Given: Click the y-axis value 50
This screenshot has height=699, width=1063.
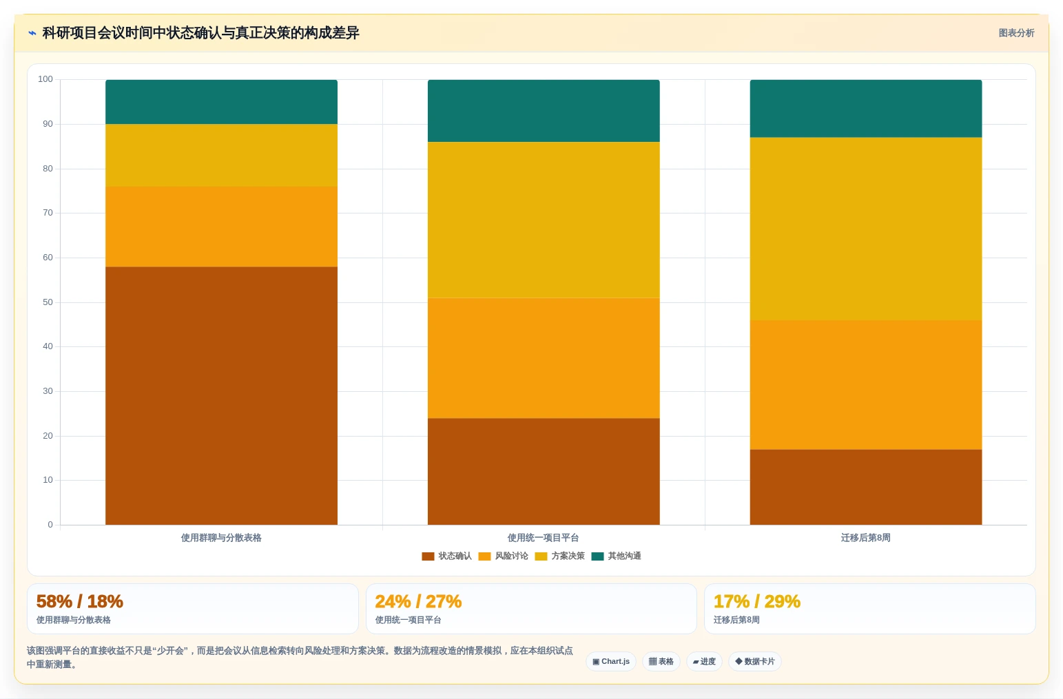Looking at the screenshot, I should pos(48,302).
